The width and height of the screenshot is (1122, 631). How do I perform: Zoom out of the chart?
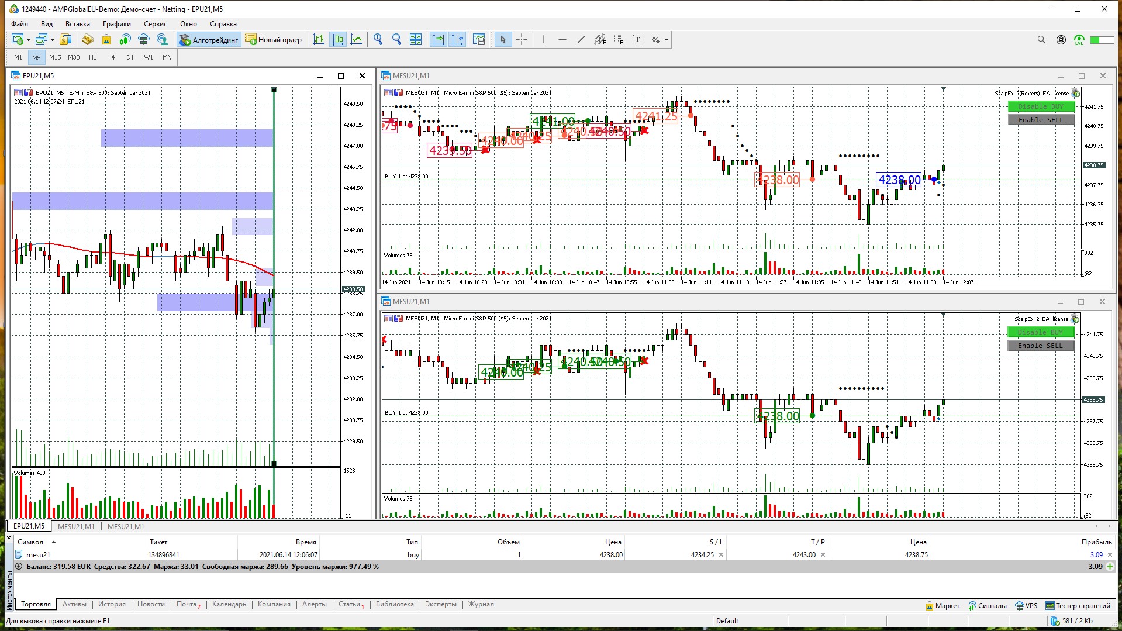pyautogui.click(x=397, y=40)
